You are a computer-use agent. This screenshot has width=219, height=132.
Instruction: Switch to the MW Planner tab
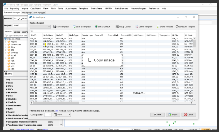tap(27, 12)
